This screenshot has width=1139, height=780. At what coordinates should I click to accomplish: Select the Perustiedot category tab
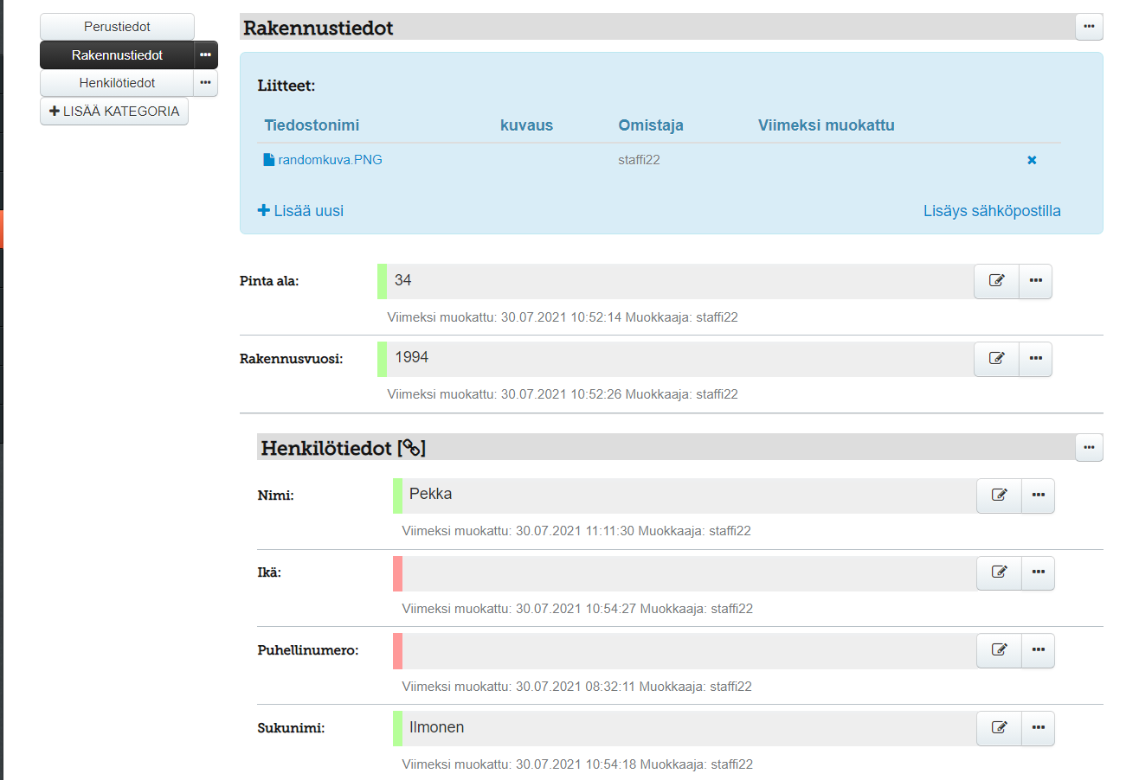coord(117,27)
